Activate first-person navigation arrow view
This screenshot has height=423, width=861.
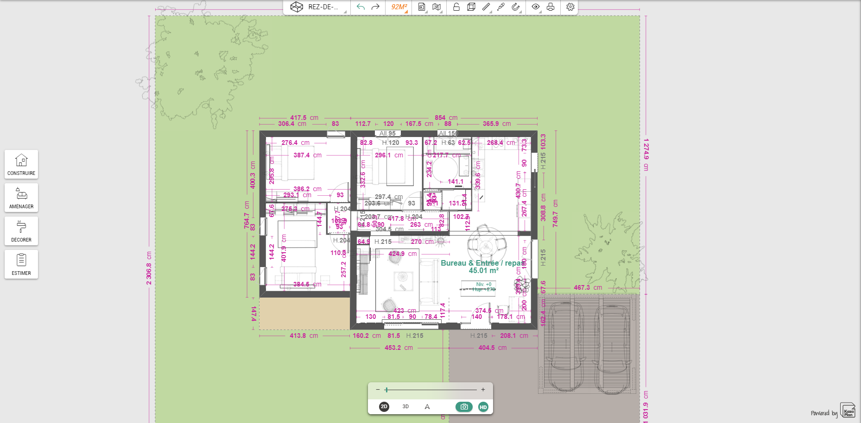pyautogui.click(x=427, y=407)
